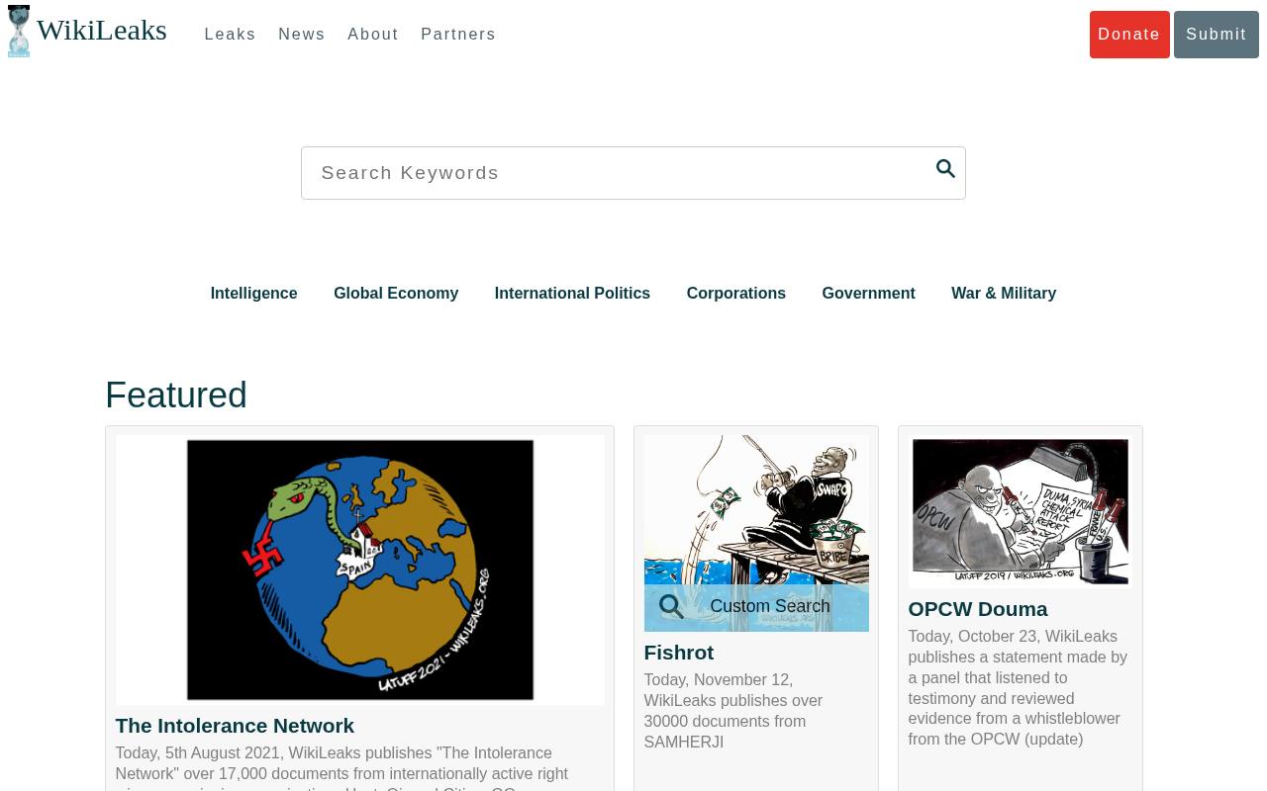Click the WikiLeaks hourglass logo icon
This screenshot has width=1267, height=791.
pyautogui.click(x=19, y=31)
